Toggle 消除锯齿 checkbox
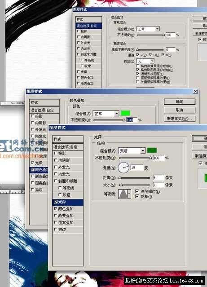The image size is (207, 287). [137, 191]
